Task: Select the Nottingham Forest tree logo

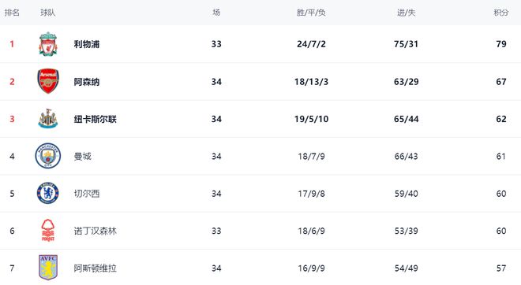Action: click(48, 231)
